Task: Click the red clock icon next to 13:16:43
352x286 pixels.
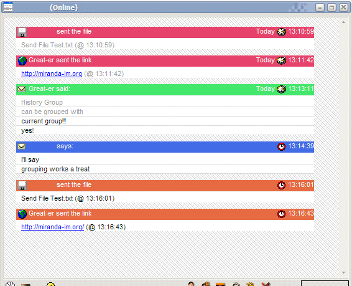Action: (x=281, y=214)
